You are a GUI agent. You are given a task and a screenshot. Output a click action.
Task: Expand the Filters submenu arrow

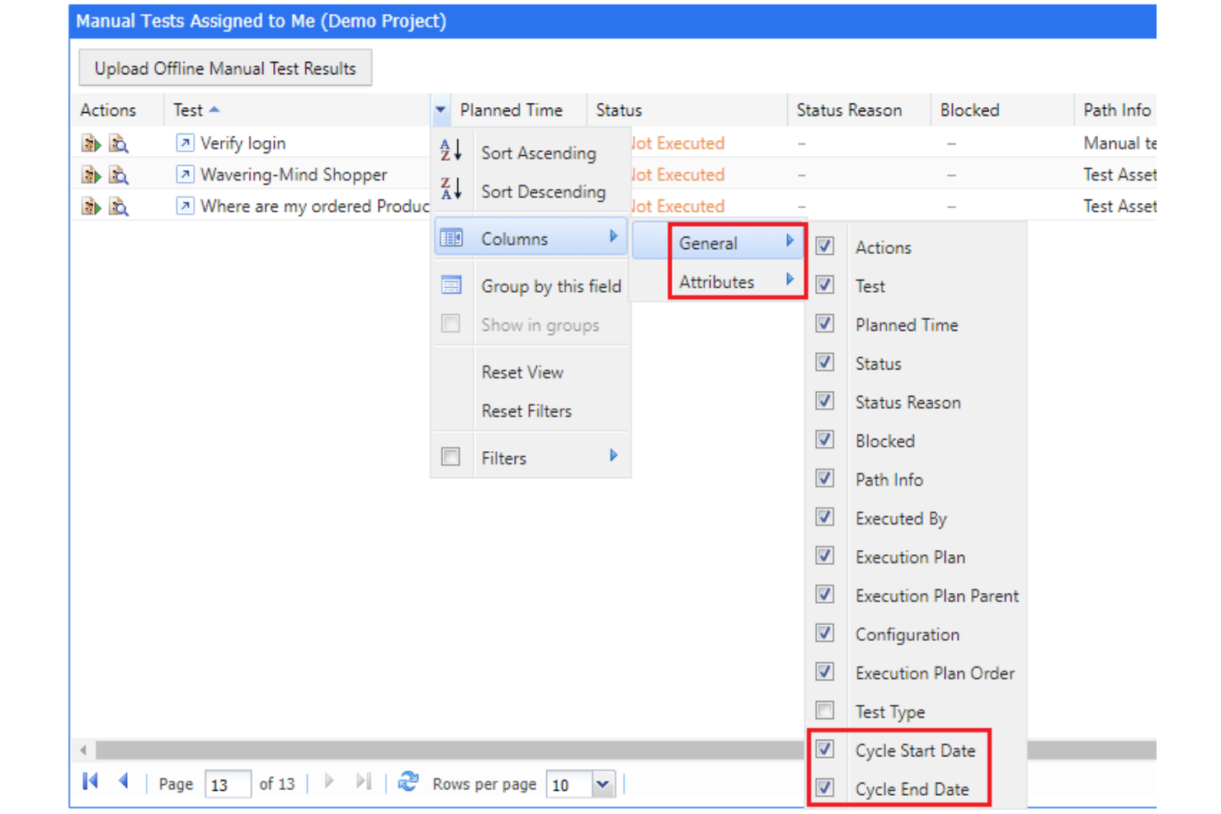coord(613,456)
